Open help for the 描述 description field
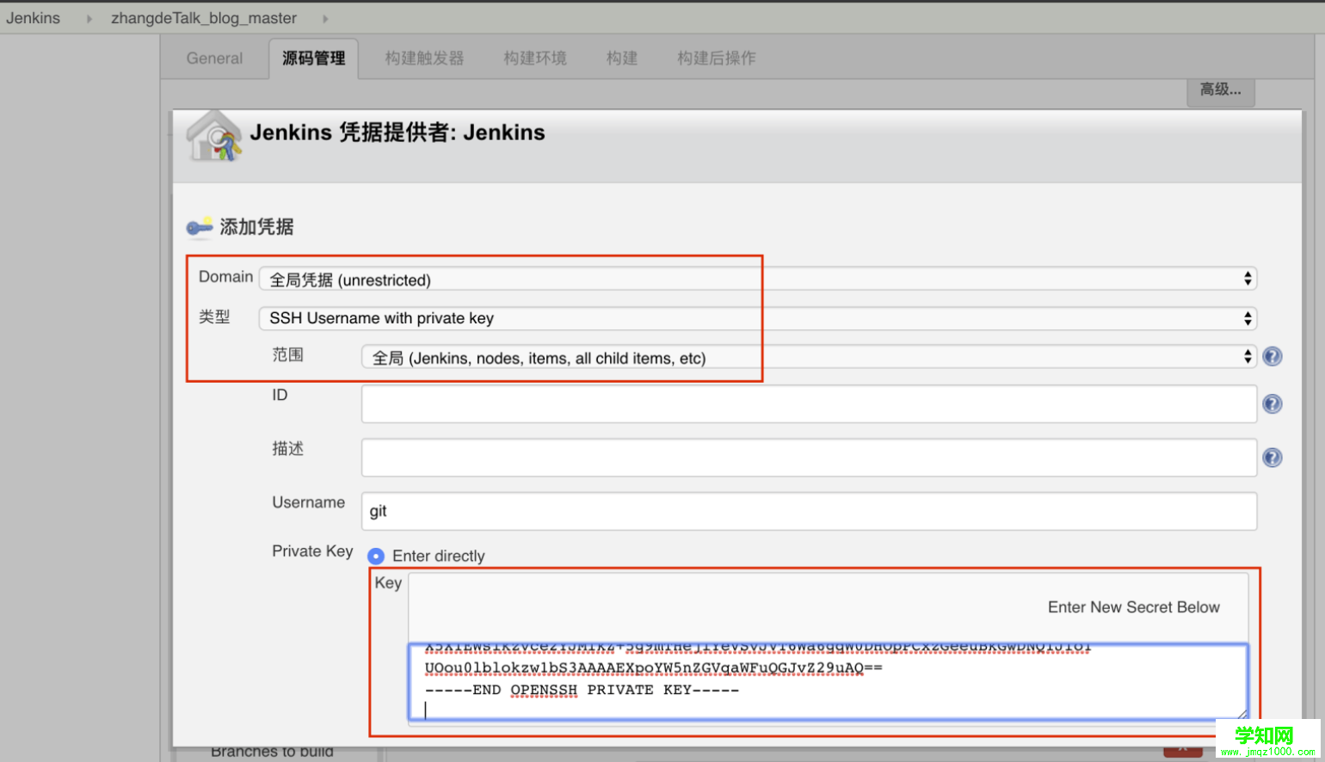The image size is (1325, 762). 1272,458
